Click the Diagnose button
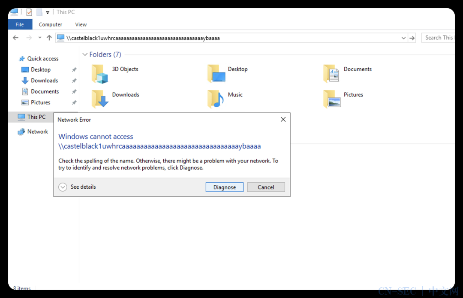 [225, 187]
